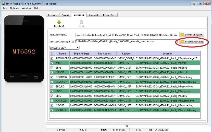The image size is (212, 132).
Task: Click the Location column header
Action: coord(167,54)
